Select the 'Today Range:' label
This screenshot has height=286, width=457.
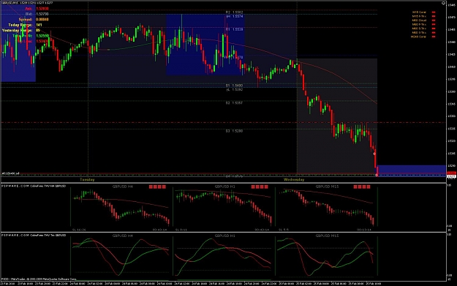[20, 25]
